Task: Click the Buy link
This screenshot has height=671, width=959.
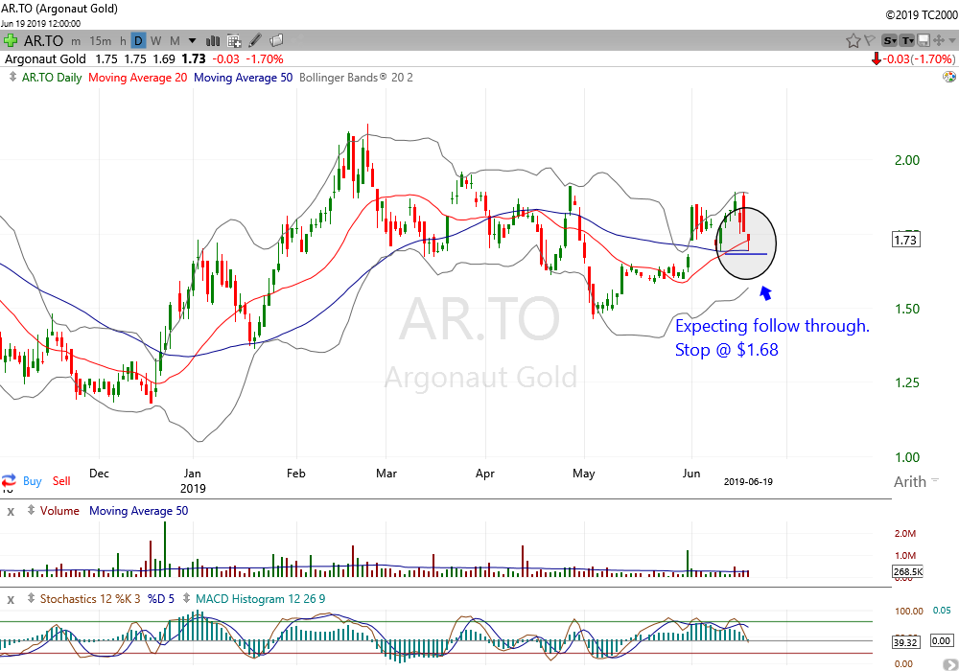Action: point(33,481)
